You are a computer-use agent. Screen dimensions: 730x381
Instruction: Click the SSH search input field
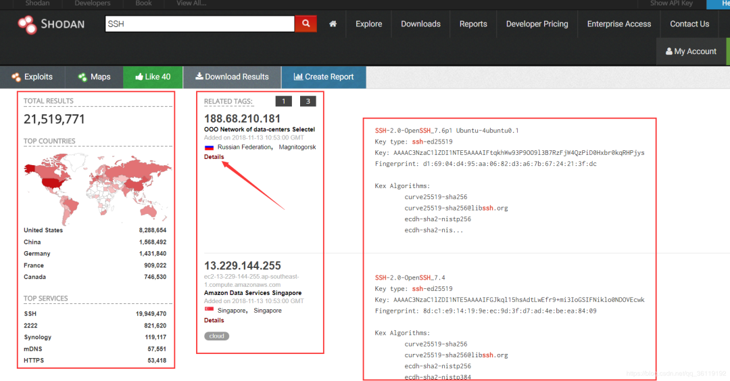[x=199, y=24]
